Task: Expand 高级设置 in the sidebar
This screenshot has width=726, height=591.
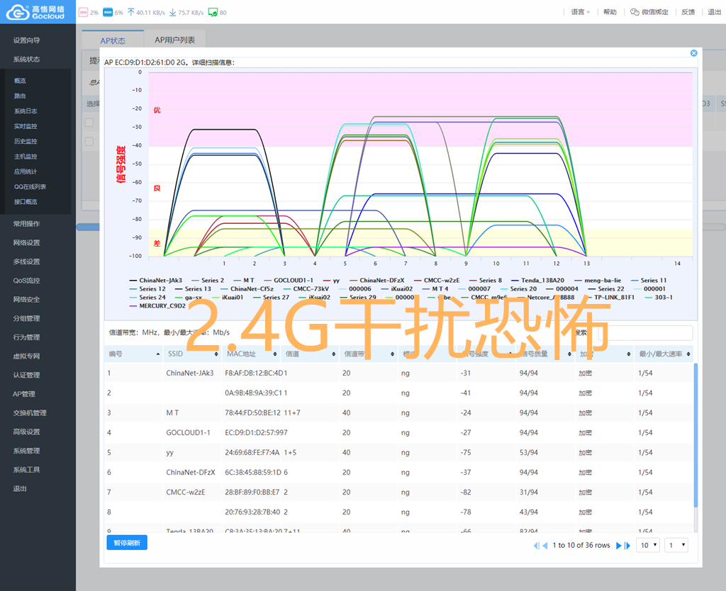Action: pyautogui.click(x=26, y=432)
